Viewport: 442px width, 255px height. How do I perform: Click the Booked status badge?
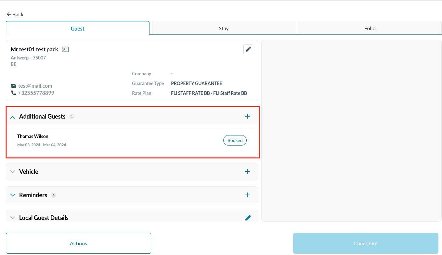coord(235,140)
